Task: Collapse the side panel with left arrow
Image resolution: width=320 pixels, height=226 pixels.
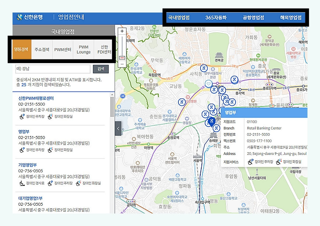Action: [x=118, y=129]
